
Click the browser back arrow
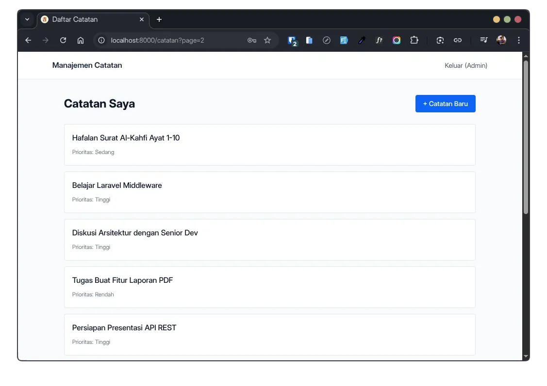[x=28, y=41]
